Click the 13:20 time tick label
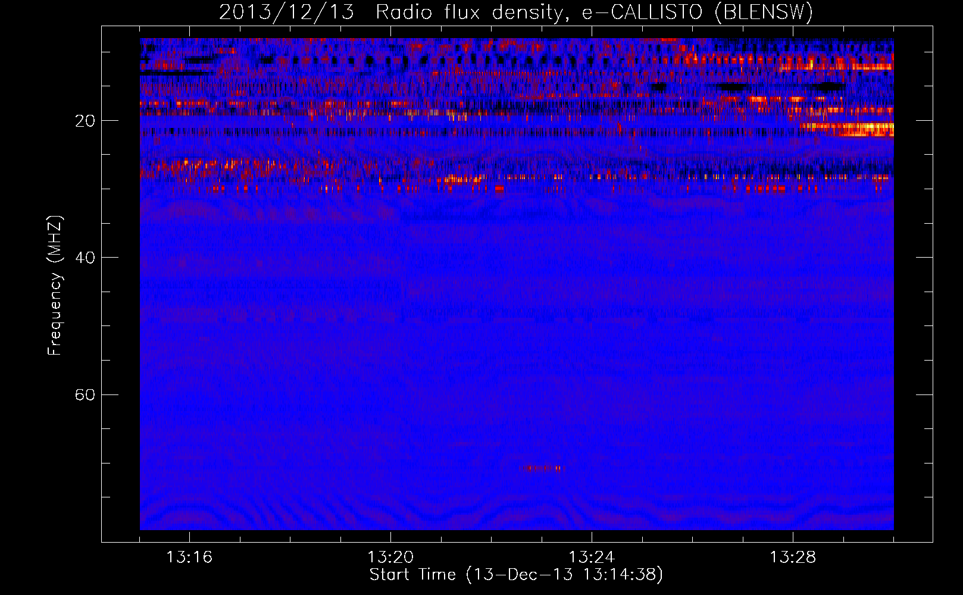Screen dimensions: 963x595 pos(390,558)
